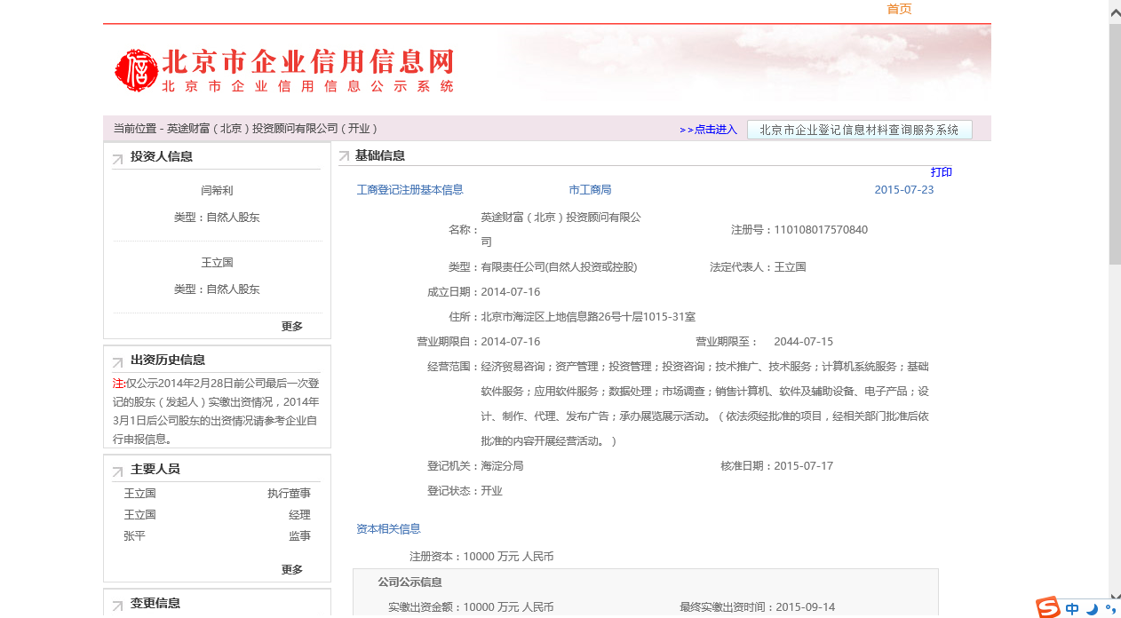Click the Sogou input method S icon

1048,607
